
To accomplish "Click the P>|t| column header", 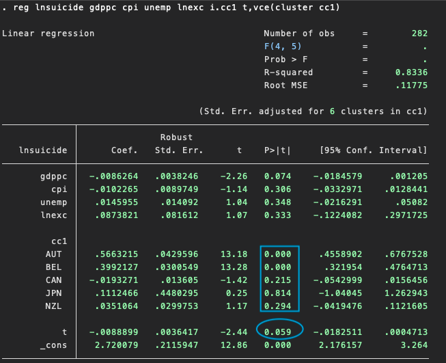I will click(277, 150).
